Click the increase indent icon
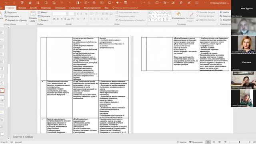The image size is (256, 144). coord(107,14)
